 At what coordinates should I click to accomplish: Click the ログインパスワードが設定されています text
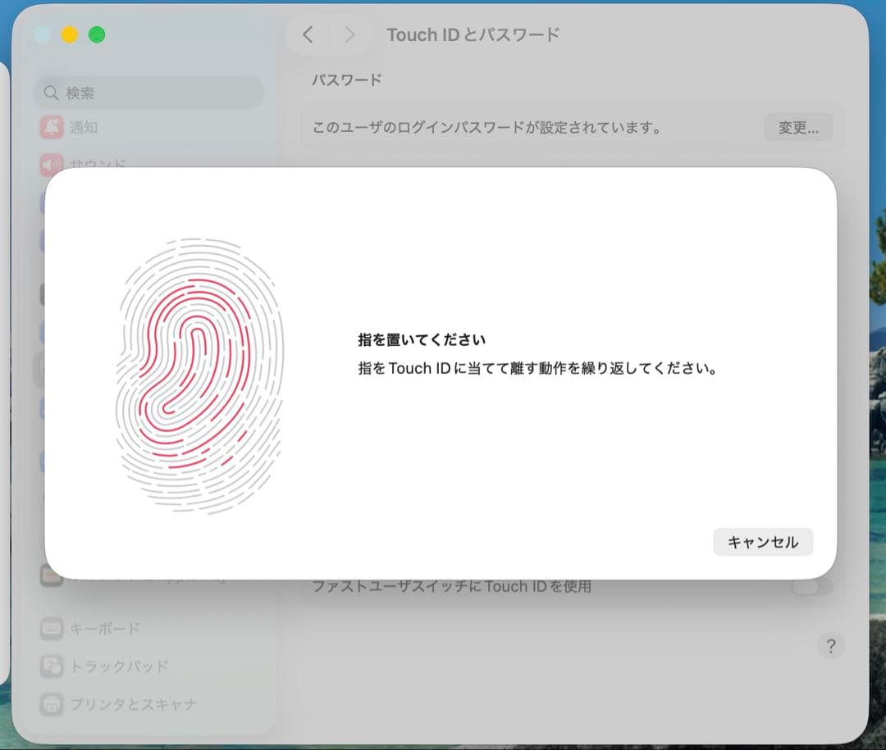487,128
